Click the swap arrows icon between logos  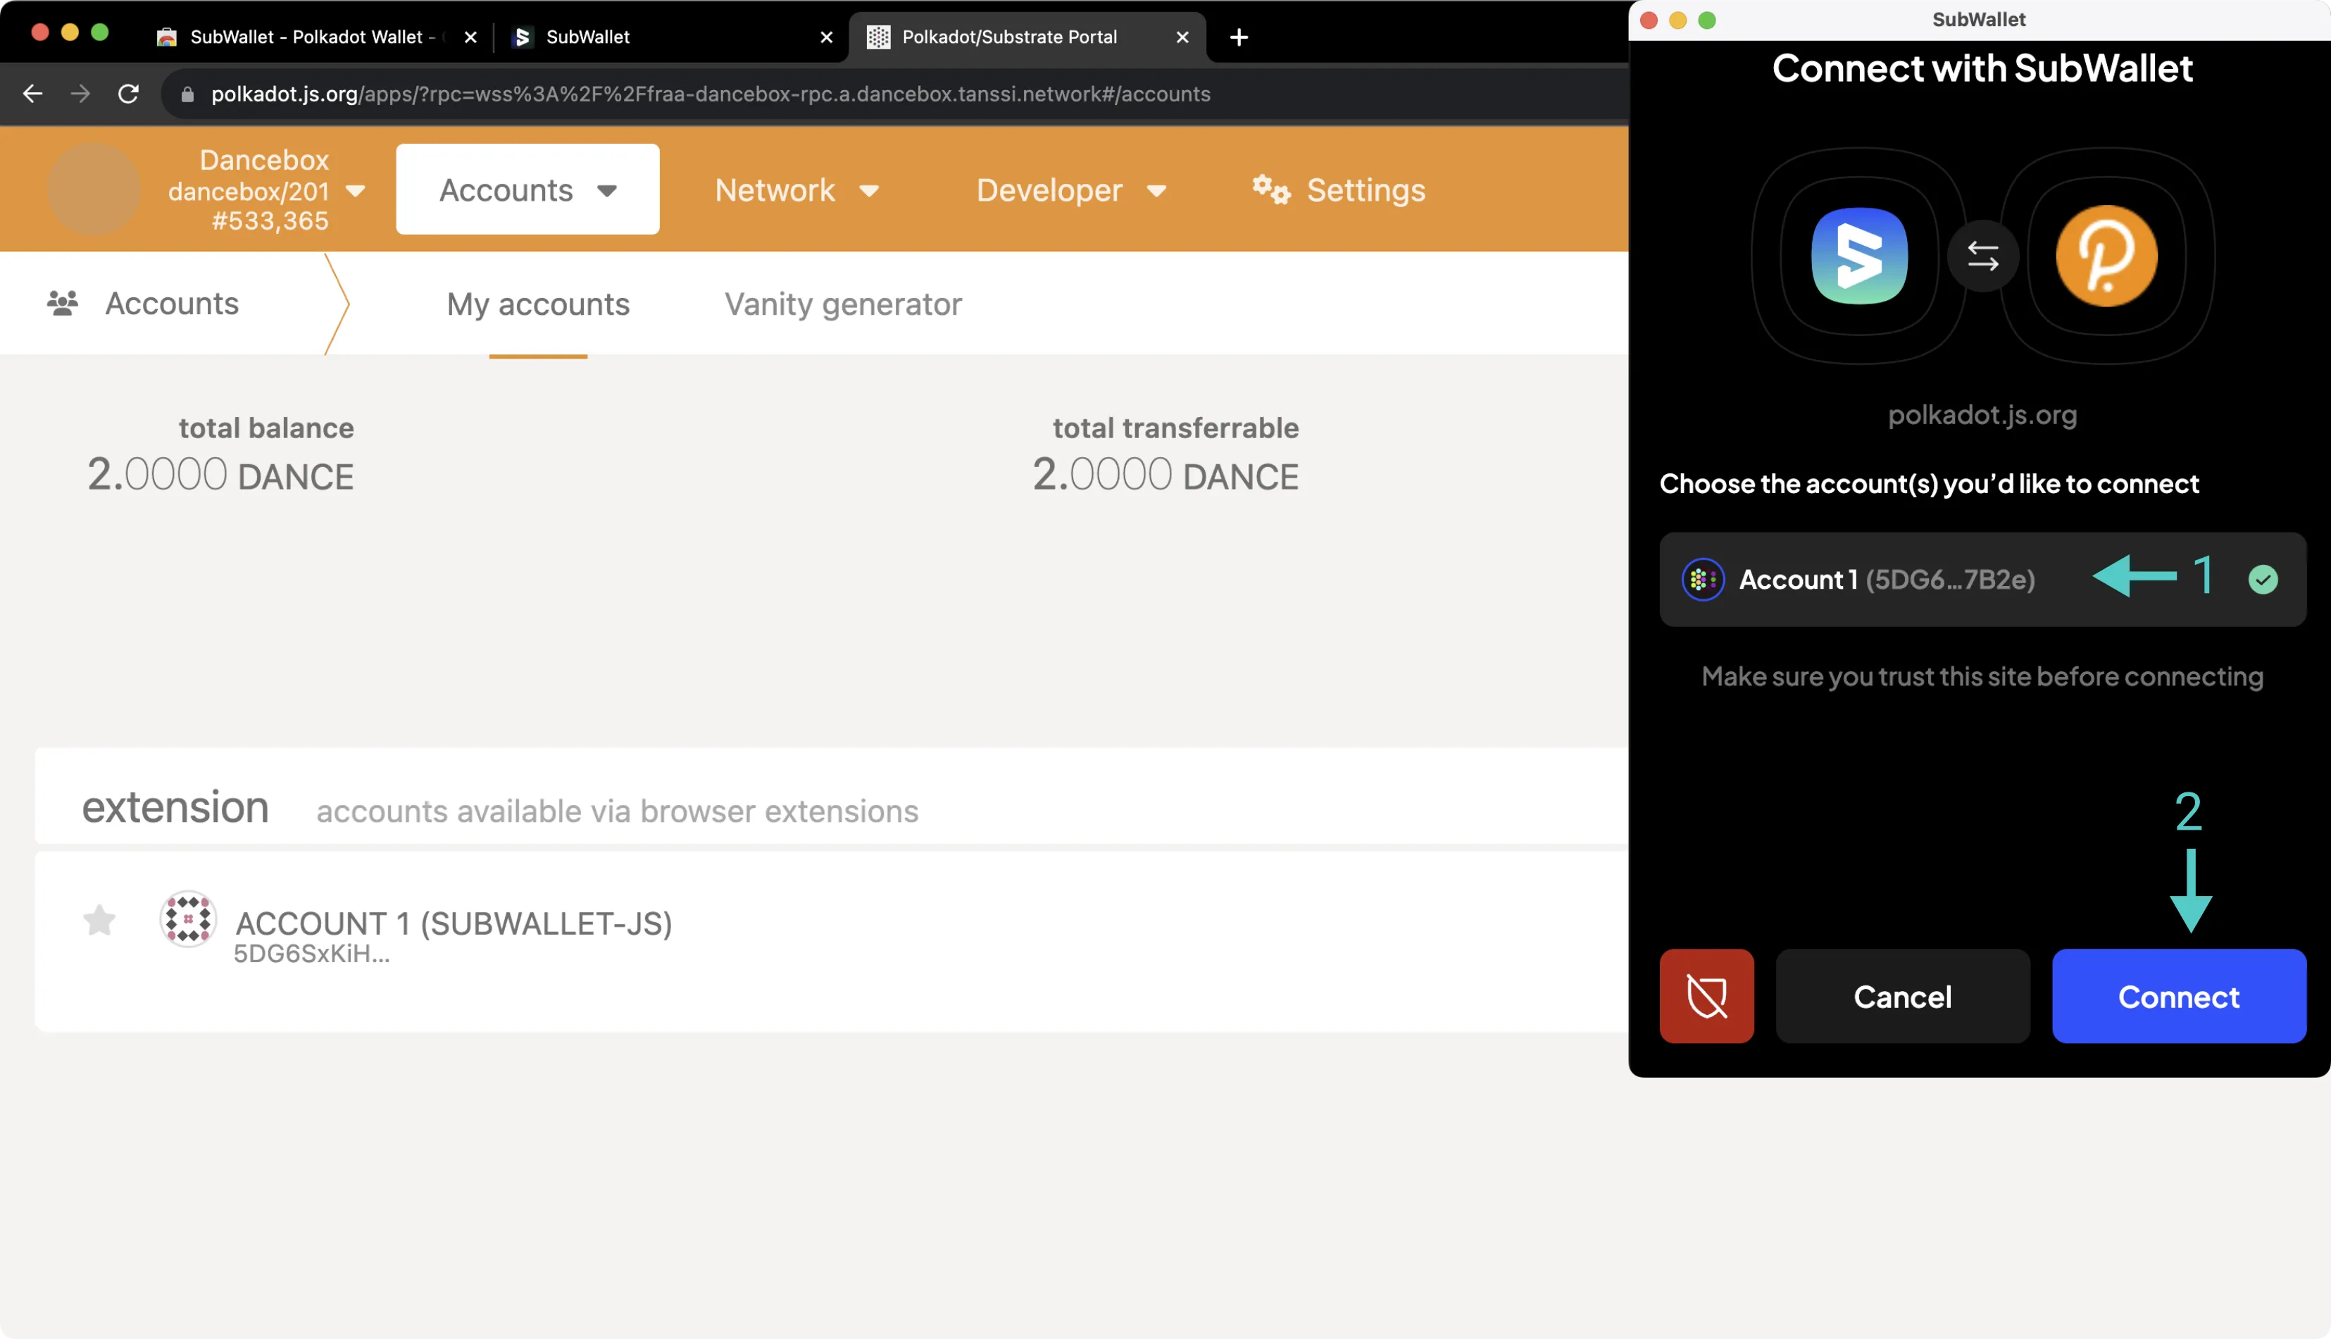tap(1982, 255)
